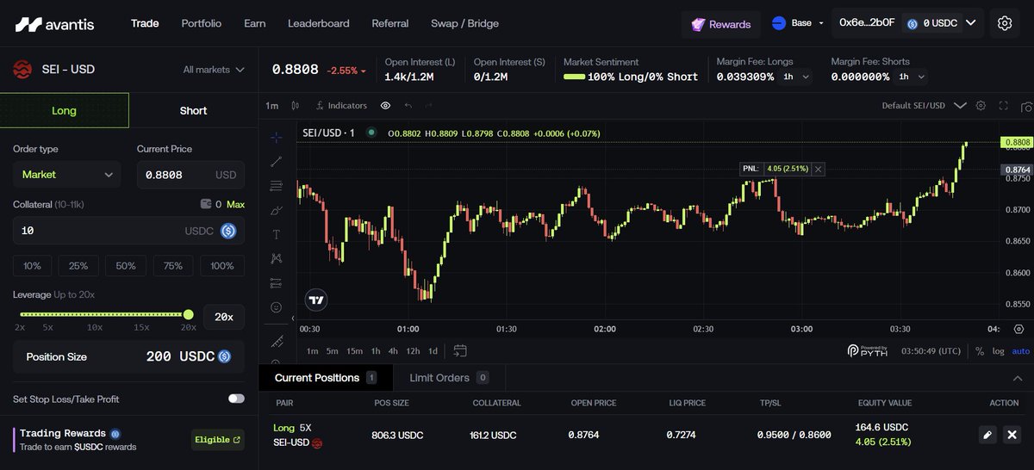Click the TradingView logo on chart
Viewport: 1034px width, 470px height.
(316, 300)
